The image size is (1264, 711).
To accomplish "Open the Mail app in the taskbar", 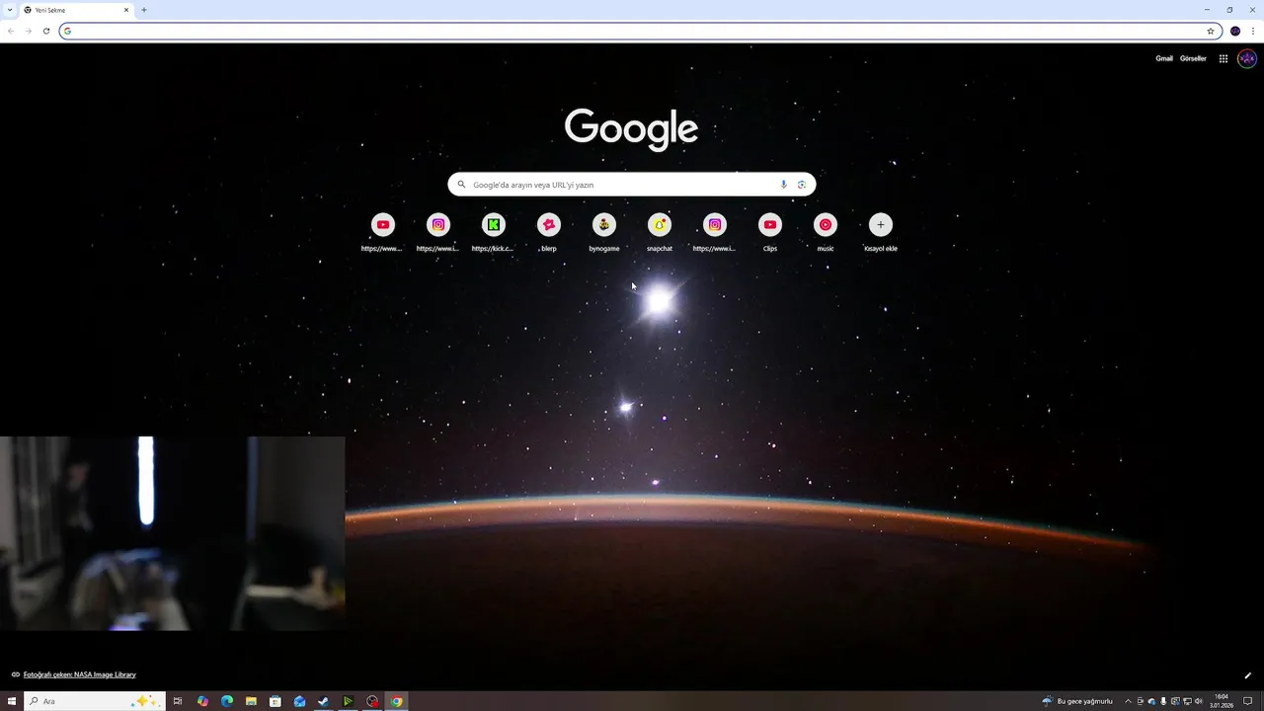I will (x=299, y=701).
